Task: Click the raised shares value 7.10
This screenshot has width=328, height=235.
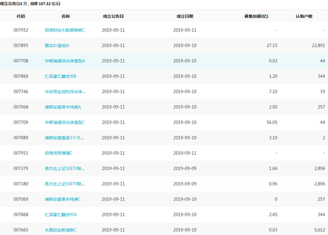Action: 273,92
